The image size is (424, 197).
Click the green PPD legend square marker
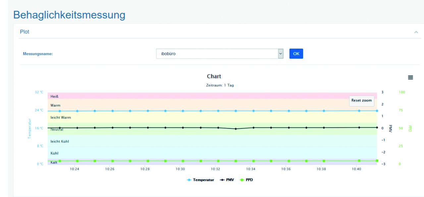pyautogui.click(x=242, y=180)
